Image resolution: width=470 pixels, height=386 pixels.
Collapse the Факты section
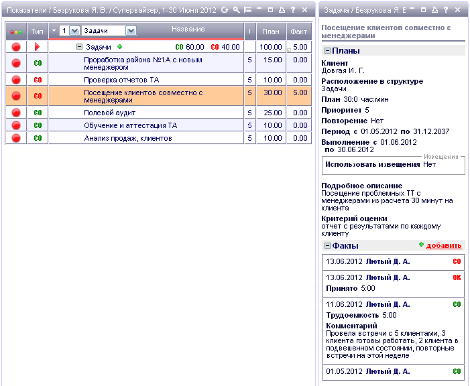click(x=327, y=246)
